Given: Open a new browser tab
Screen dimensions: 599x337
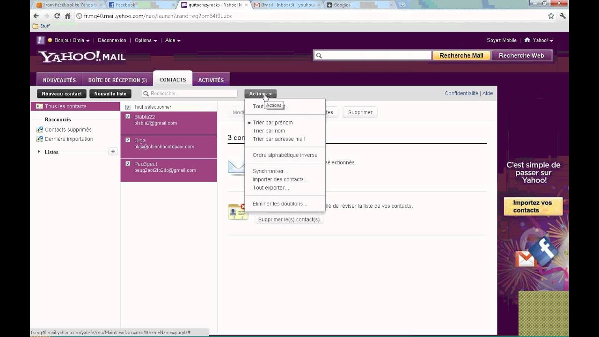Looking at the screenshot, I should (x=402, y=5).
